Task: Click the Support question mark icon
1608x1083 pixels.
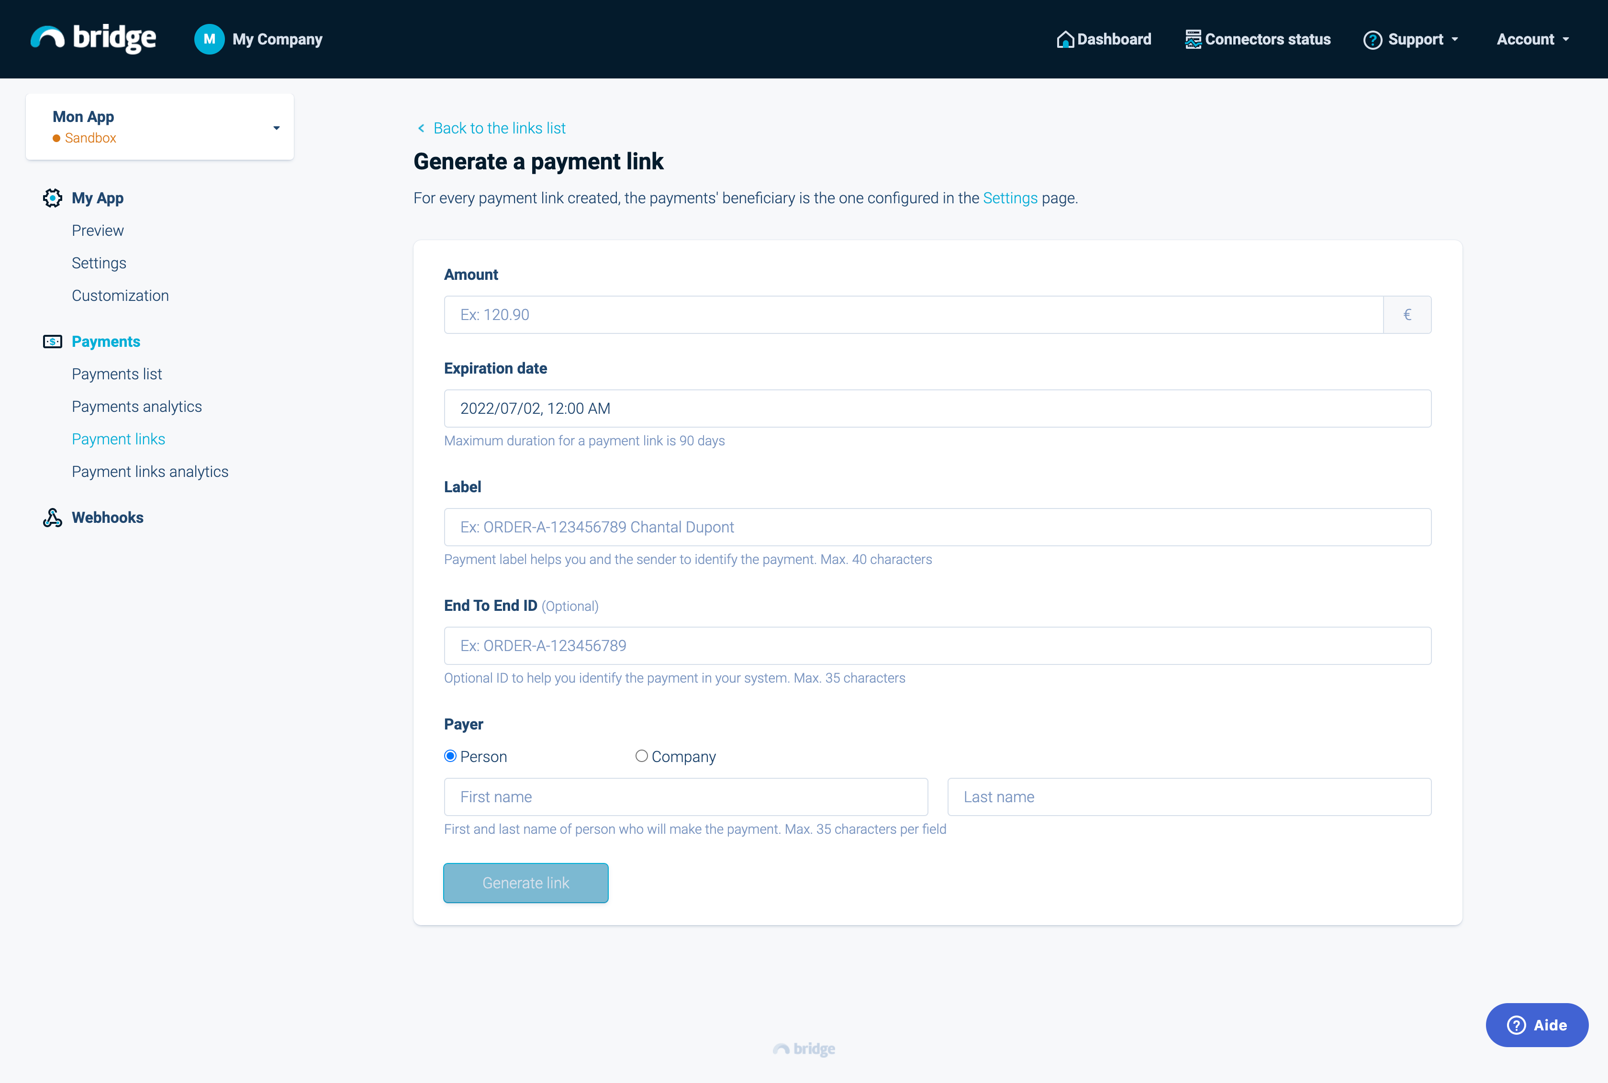Action: (x=1373, y=40)
